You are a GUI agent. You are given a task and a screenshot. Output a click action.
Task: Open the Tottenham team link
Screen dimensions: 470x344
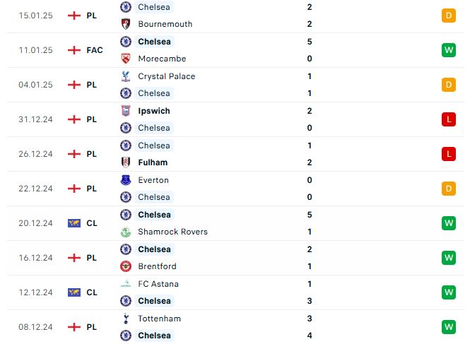160,319
